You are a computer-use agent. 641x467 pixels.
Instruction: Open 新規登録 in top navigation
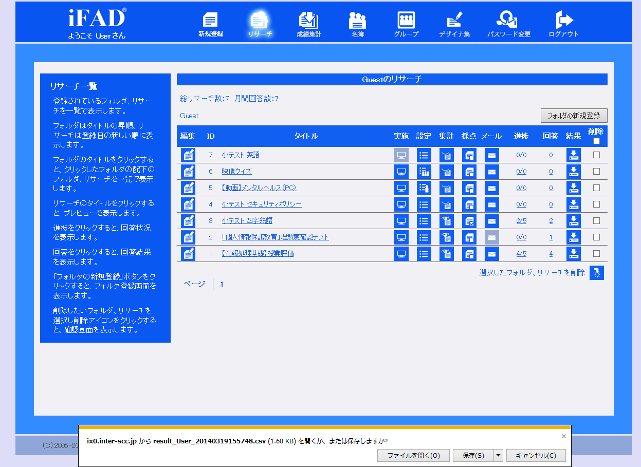coord(211,25)
